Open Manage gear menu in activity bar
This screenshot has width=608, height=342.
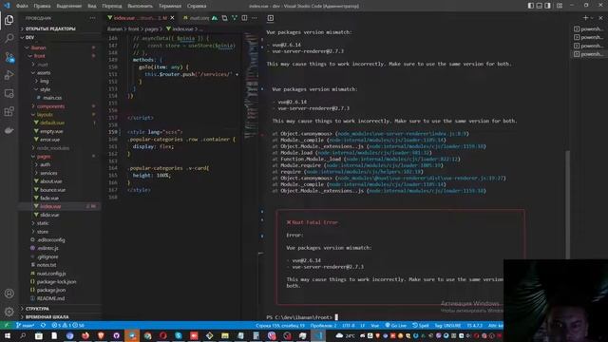pos(9,312)
